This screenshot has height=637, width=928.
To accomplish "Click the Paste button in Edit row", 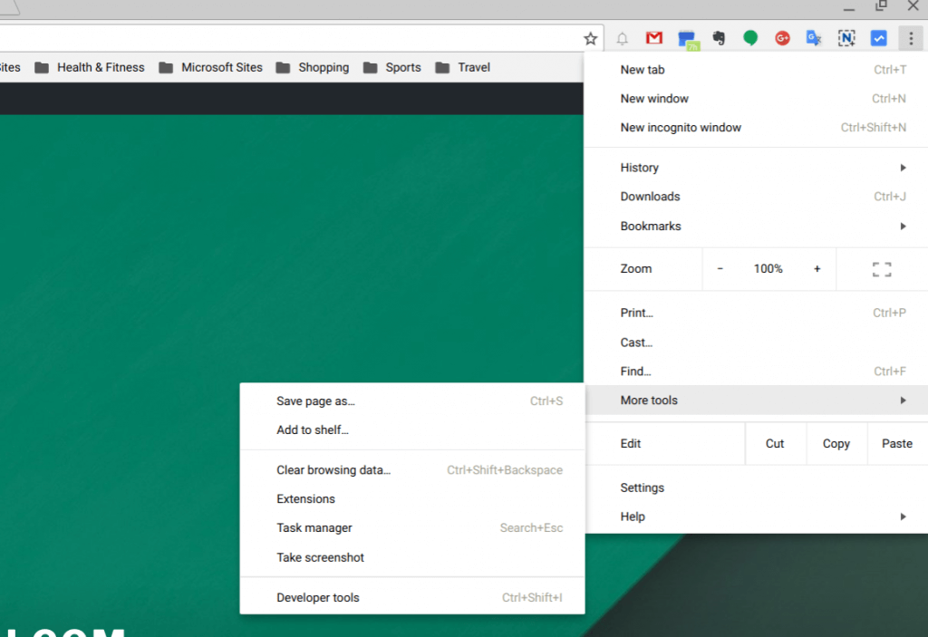I will [x=897, y=443].
